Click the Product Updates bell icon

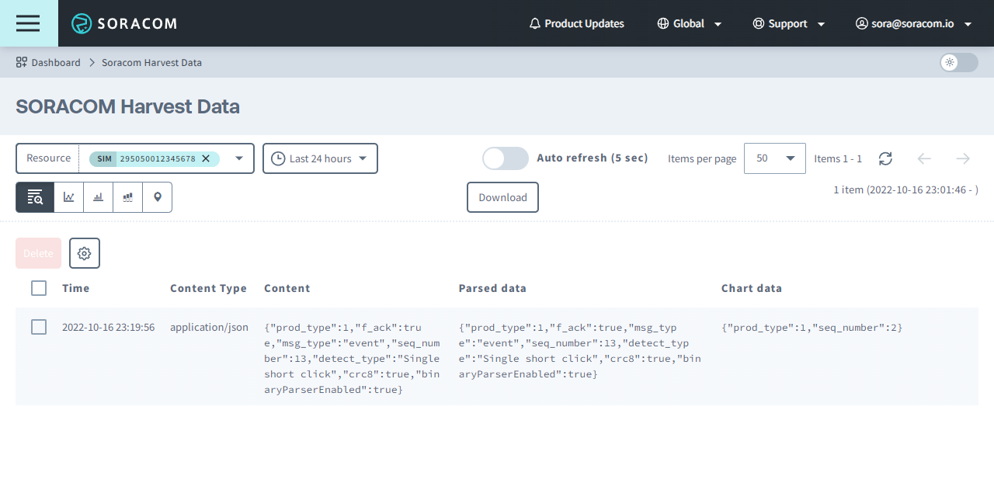click(x=534, y=23)
